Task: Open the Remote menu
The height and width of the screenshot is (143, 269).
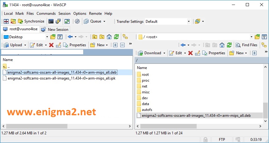Action: pyautogui.click(x=95, y=14)
